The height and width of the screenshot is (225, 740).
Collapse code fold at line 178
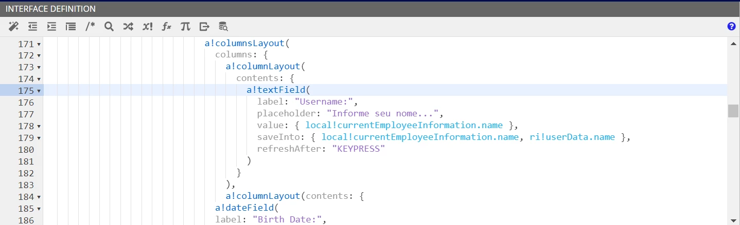pyautogui.click(x=39, y=127)
